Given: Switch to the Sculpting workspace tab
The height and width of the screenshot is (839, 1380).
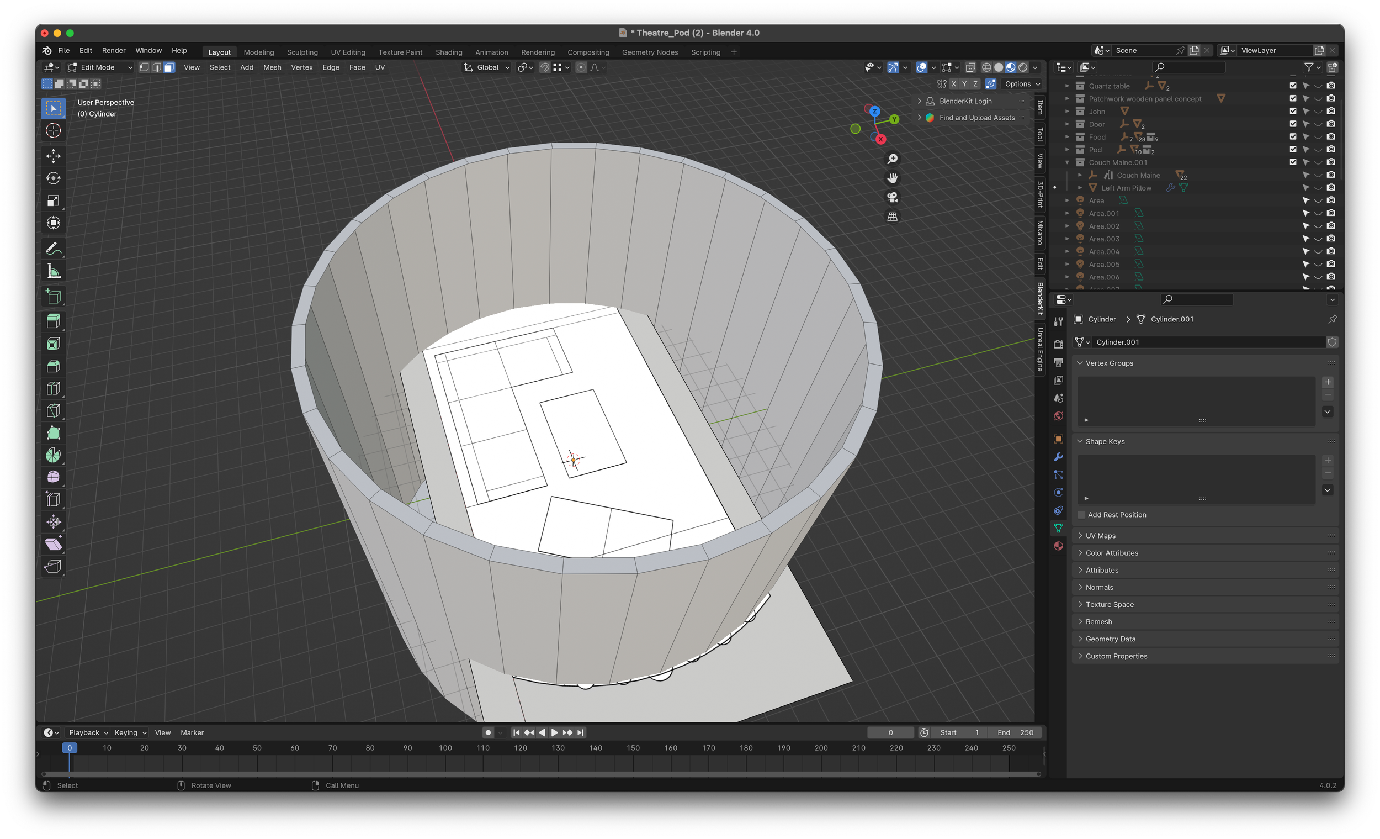Looking at the screenshot, I should (302, 52).
